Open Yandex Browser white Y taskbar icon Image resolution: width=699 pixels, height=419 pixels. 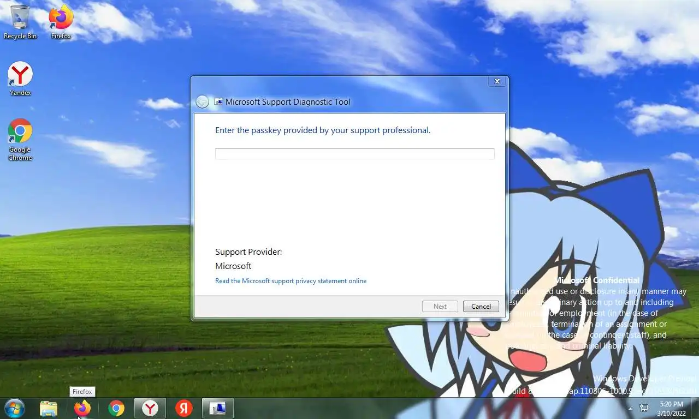pos(150,408)
